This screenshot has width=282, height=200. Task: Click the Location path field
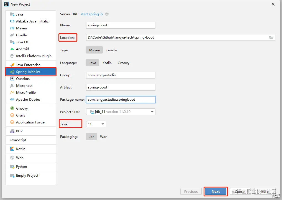point(180,37)
